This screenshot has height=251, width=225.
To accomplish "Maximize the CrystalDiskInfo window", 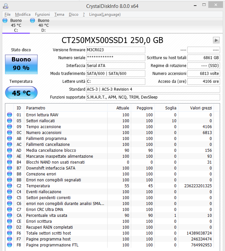I will (x=204, y=5).
